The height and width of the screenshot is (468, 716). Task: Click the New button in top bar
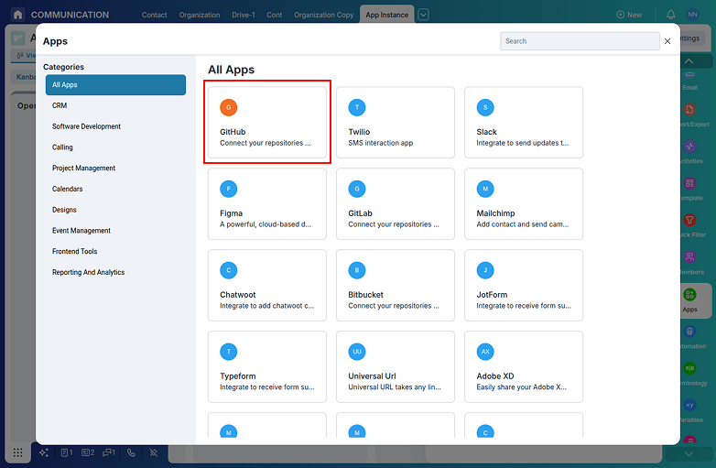pyautogui.click(x=629, y=15)
